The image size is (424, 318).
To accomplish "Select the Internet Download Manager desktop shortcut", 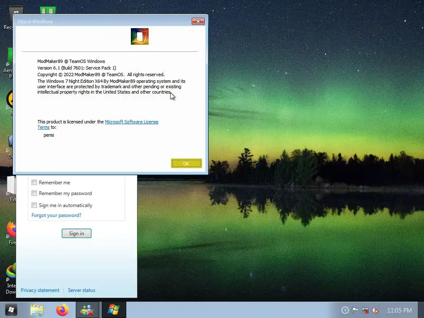I will [x=10, y=279].
